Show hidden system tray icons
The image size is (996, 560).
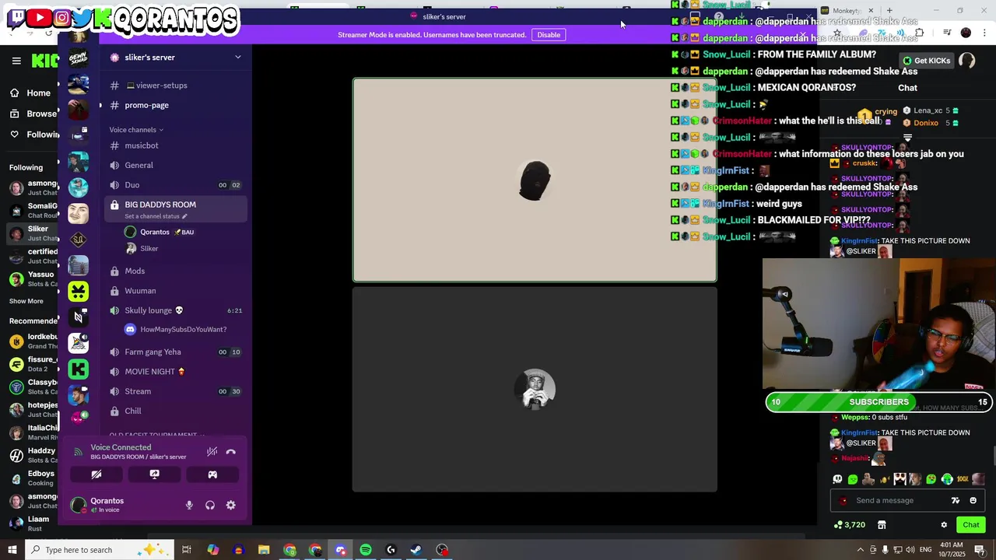coord(860,550)
